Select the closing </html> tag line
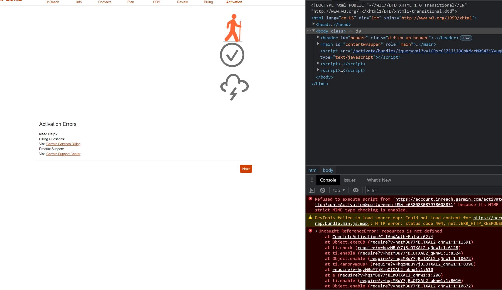 pos(320,84)
